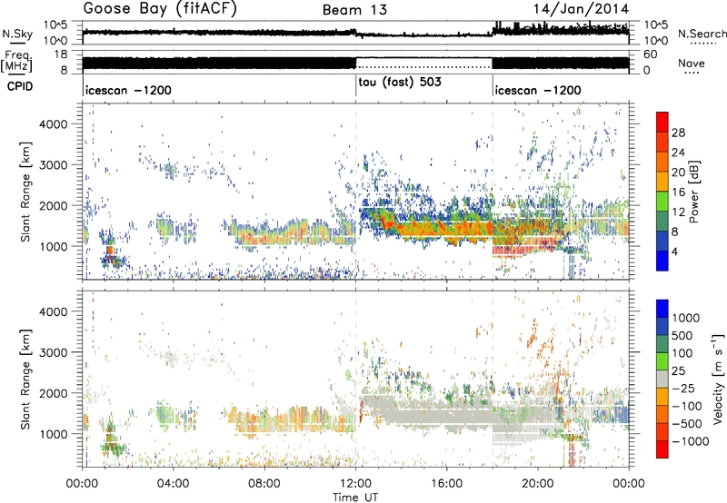Click the "20:00" time tick label

pyautogui.click(x=538, y=484)
